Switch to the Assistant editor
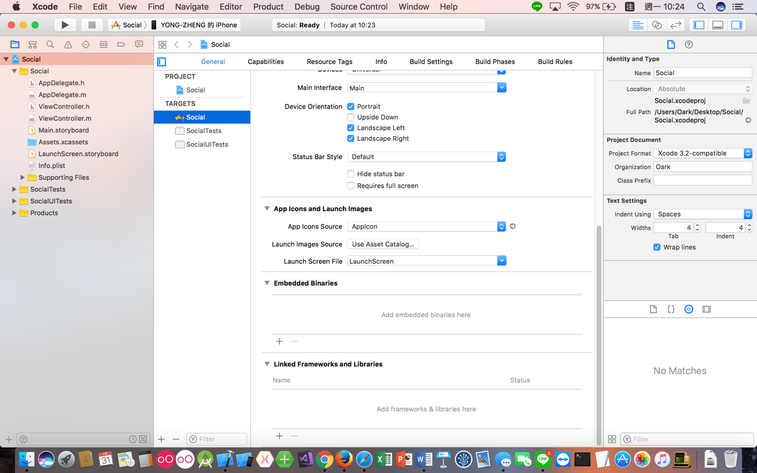Viewport: 757px width, 473px height. click(657, 25)
